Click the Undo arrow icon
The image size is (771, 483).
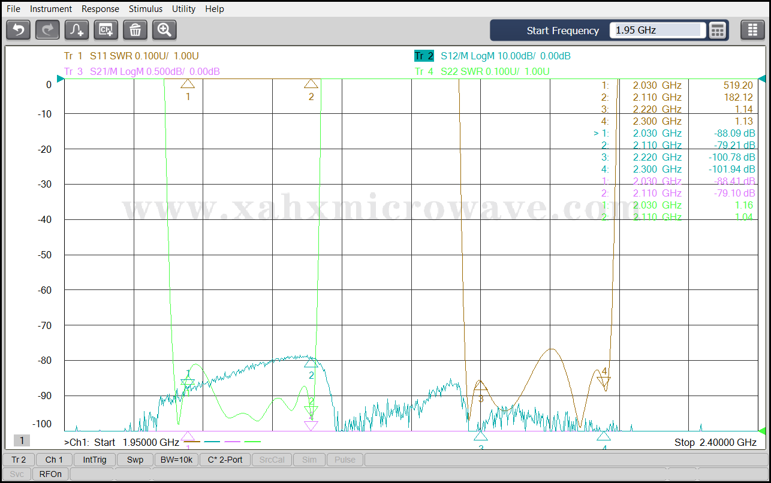click(x=19, y=29)
